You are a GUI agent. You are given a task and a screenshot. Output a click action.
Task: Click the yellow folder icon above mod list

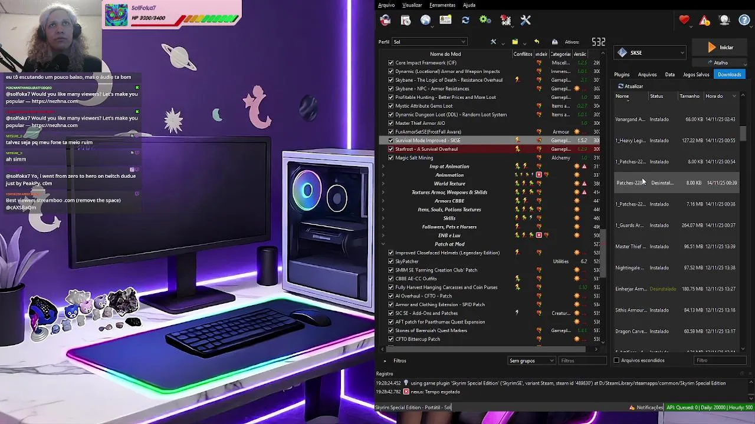point(515,42)
